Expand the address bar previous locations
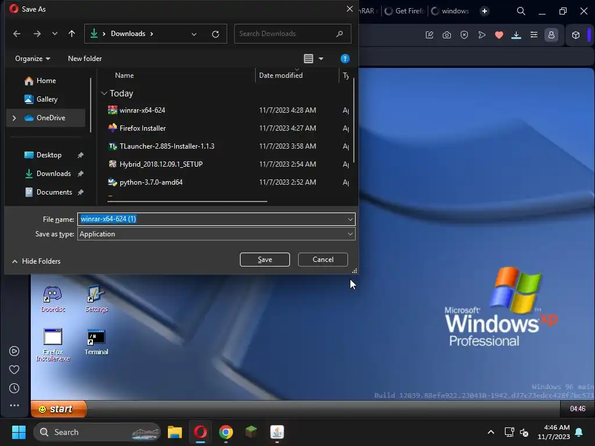 point(194,34)
